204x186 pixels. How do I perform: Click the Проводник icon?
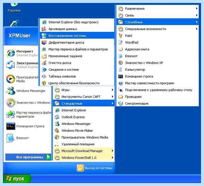point(121,97)
